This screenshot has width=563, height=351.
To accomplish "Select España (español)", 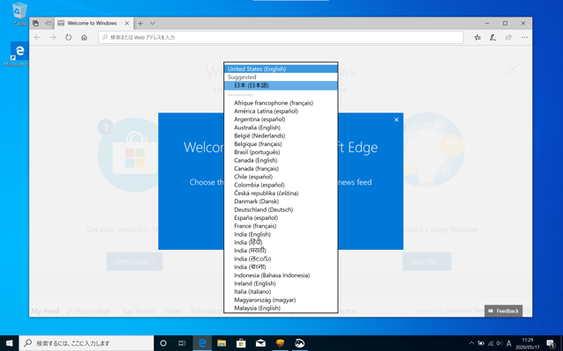I will tap(281, 218).
